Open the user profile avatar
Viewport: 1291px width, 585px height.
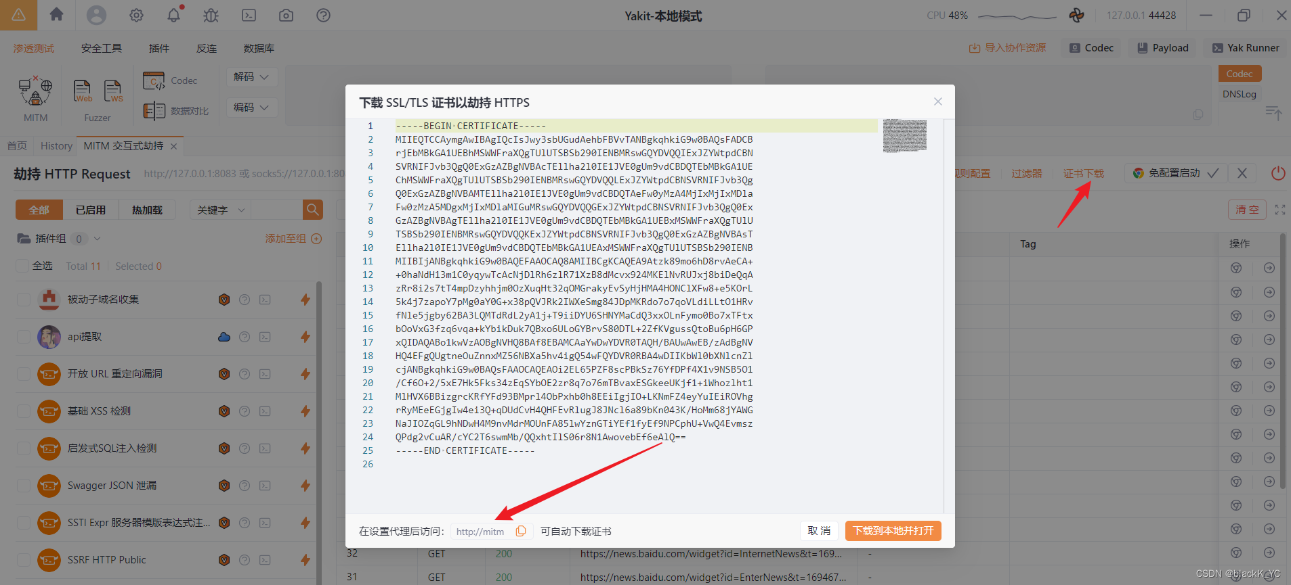[x=96, y=15]
